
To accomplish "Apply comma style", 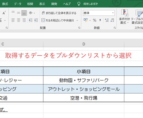I will click(x=100, y=20).
